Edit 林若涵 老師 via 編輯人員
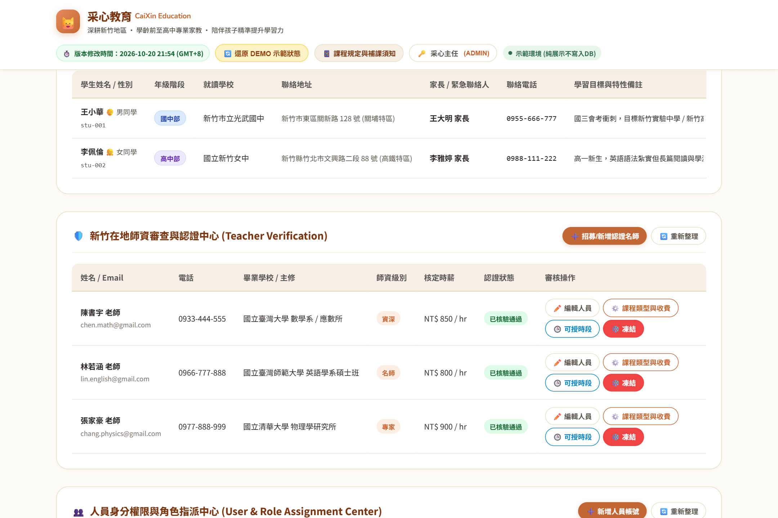The image size is (778, 518). [572, 362]
